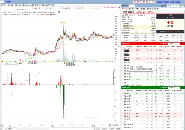The width and height of the screenshot is (185, 130).
Task: Open the 關鍵券商 dropdown in green header
Action: tap(174, 88)
